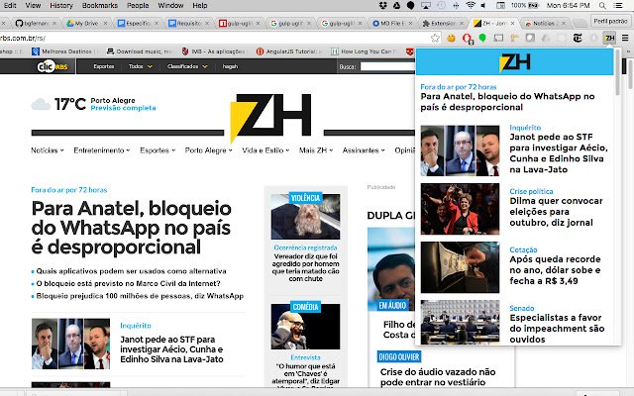Bookmark this page with the star icon
This screenshot has width=634, height=396.
[x=435, y=38]
